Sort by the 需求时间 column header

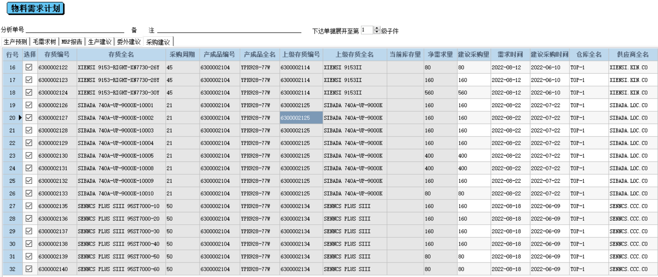510,55
